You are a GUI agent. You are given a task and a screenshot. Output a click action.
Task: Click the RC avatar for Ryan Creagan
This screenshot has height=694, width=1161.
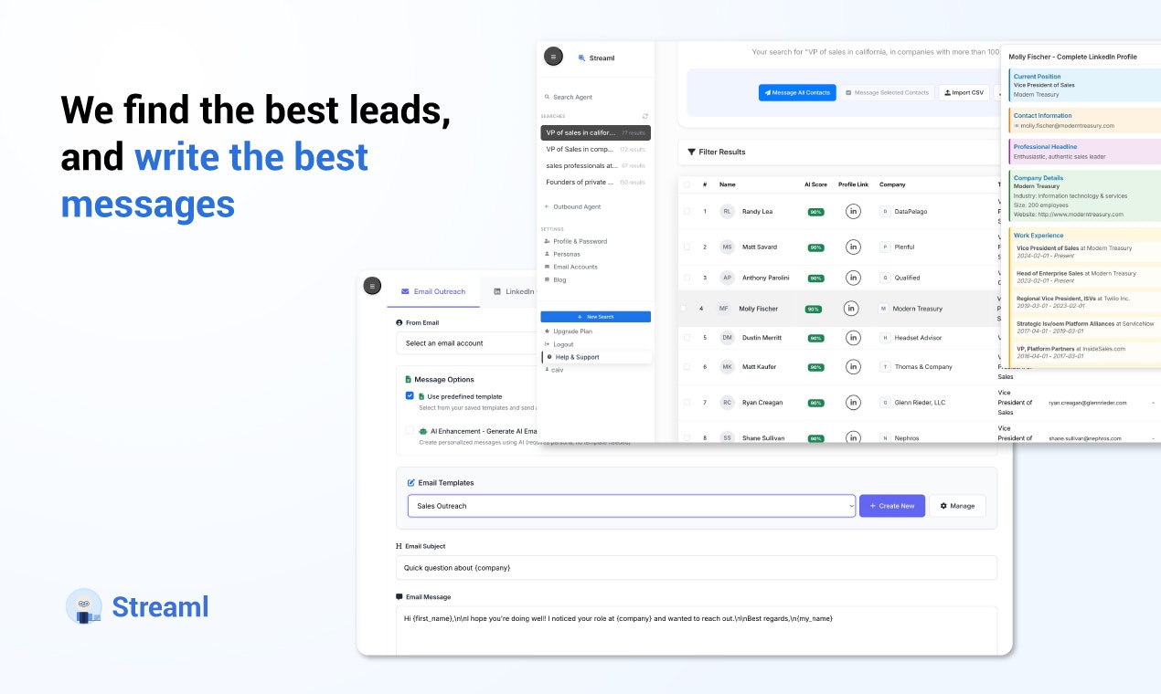(727, 402)
